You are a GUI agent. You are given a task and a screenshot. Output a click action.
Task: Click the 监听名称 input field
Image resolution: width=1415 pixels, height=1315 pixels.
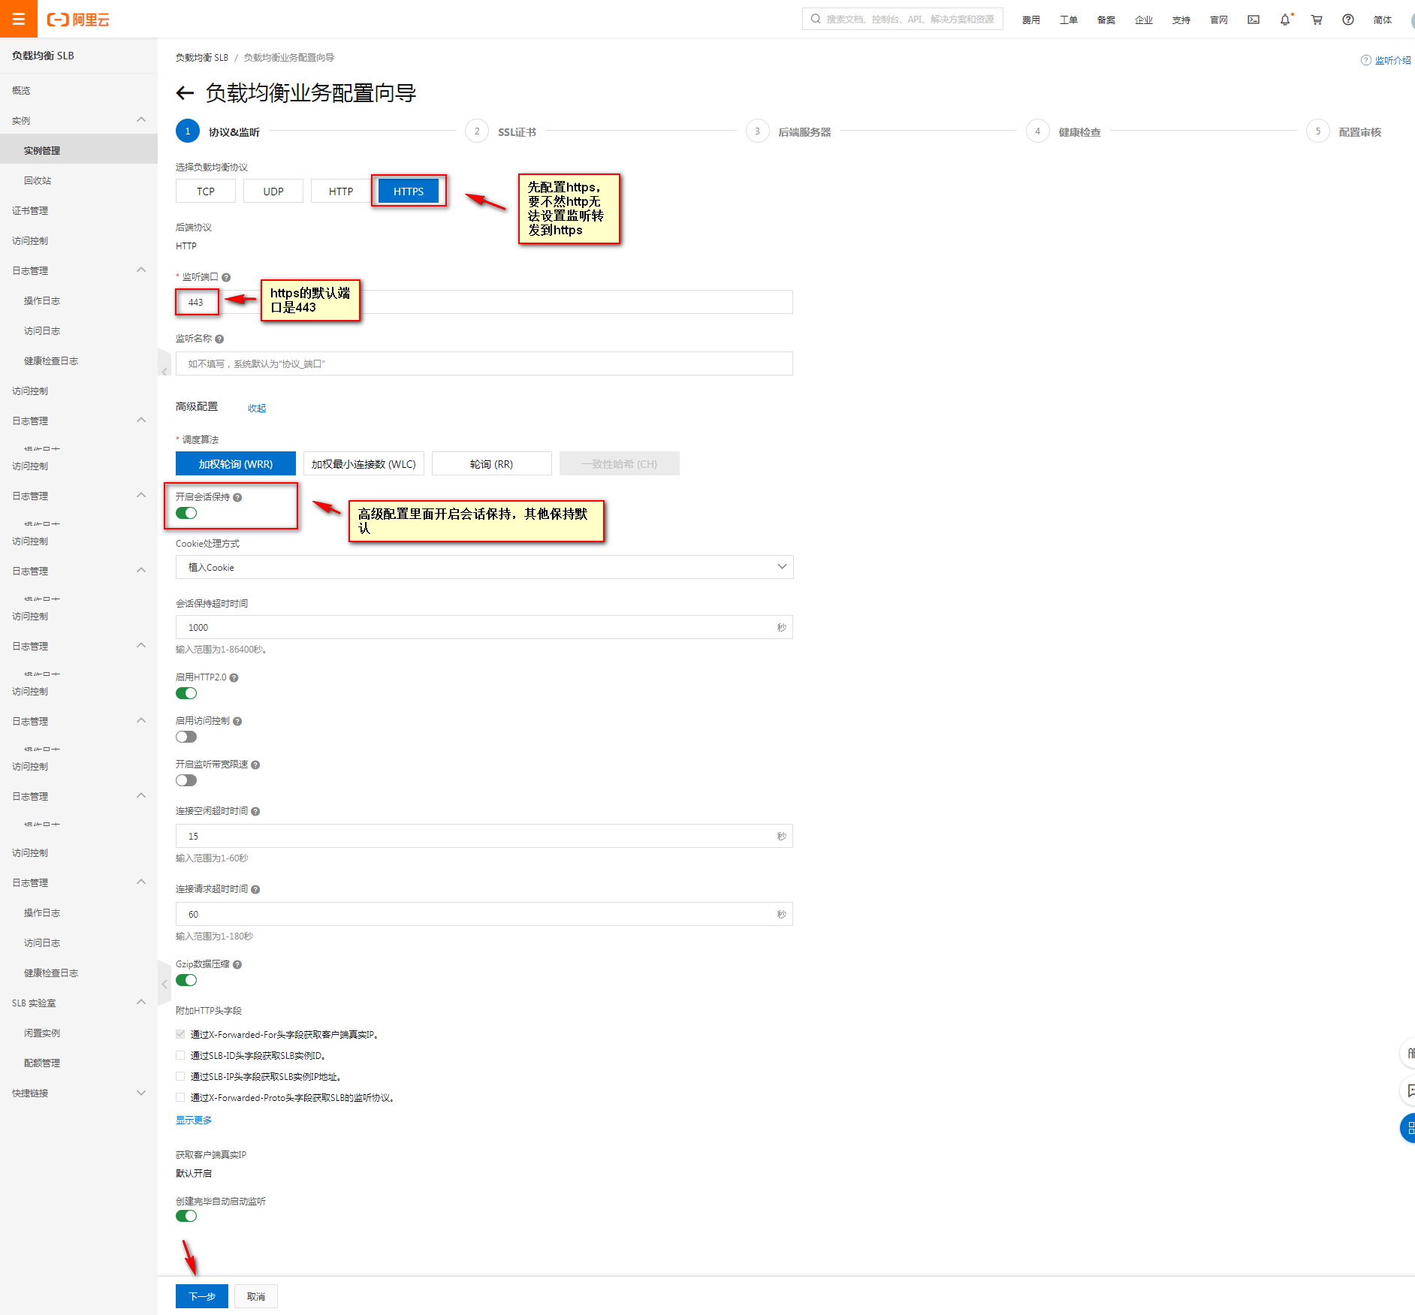484,363
